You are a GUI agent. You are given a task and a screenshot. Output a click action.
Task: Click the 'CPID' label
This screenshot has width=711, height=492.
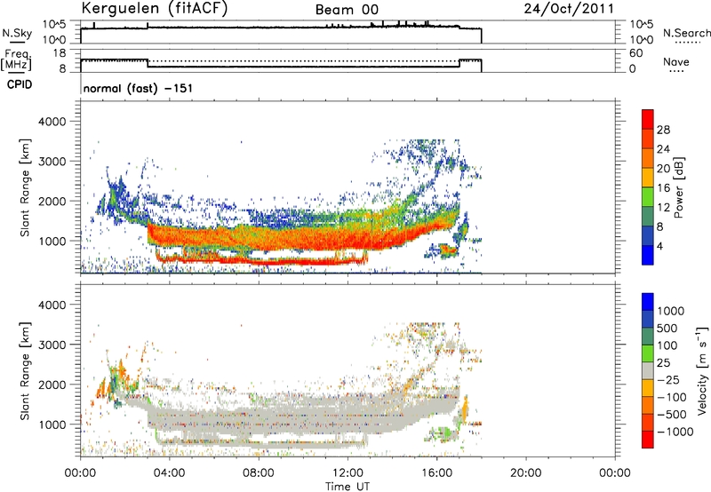pos(20,84)
